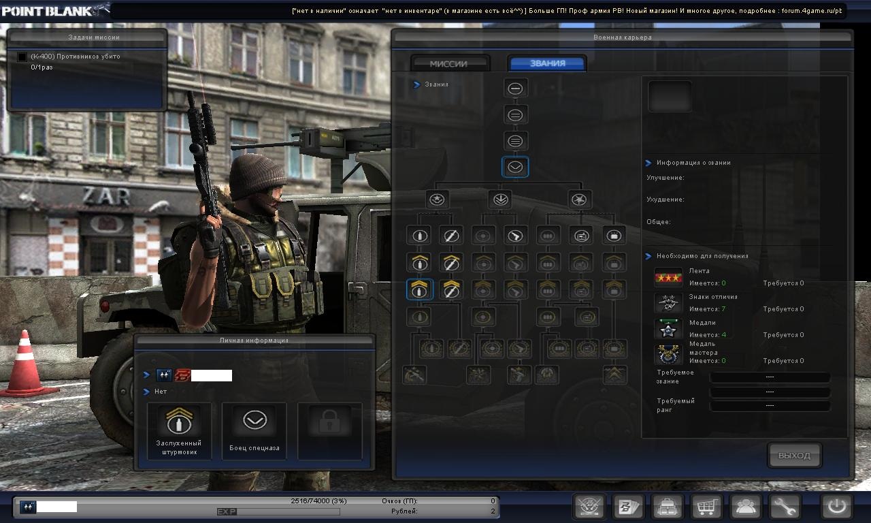Select the ЗВАНИЯ tab
Viewport: 871px width, 523px height.
click(x=547, y=63)
